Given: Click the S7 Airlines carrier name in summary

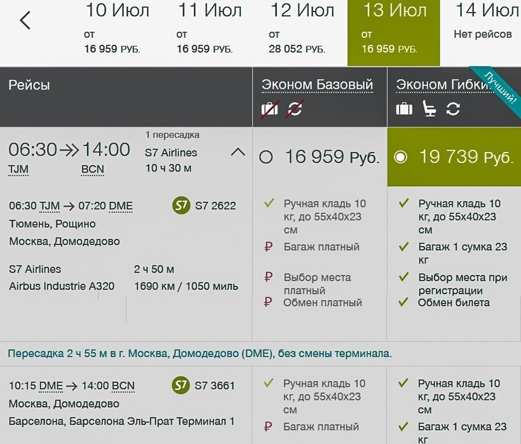Looking at the screenshot, I should (x=171, y=152).
